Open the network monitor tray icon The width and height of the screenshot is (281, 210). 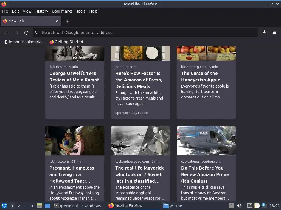(250, 206)
